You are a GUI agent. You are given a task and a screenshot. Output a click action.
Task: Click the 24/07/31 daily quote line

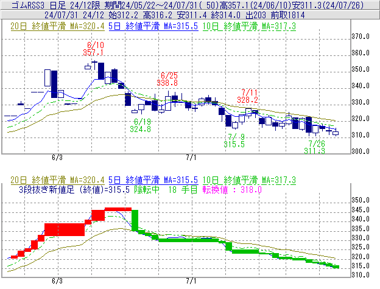click(x=175, y=15)
